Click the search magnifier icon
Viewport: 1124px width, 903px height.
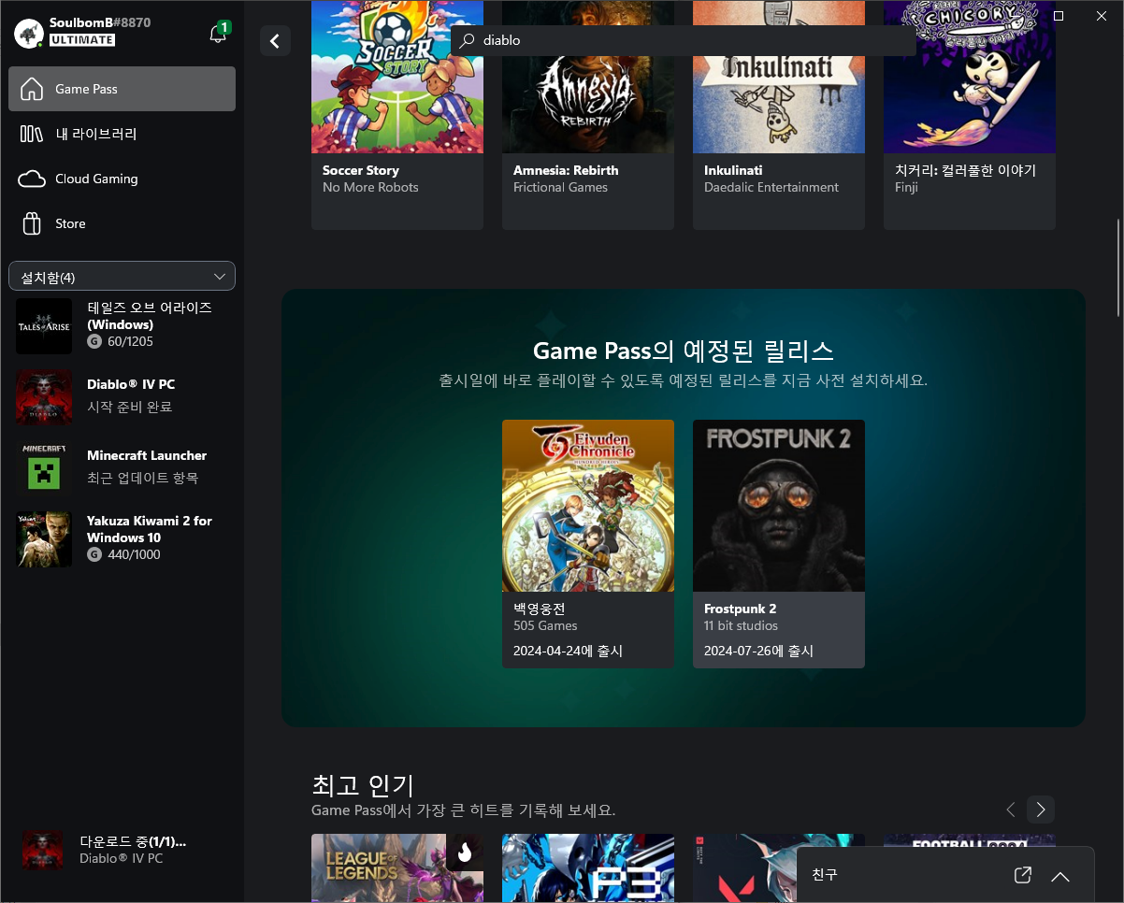[x=467, y=41]
